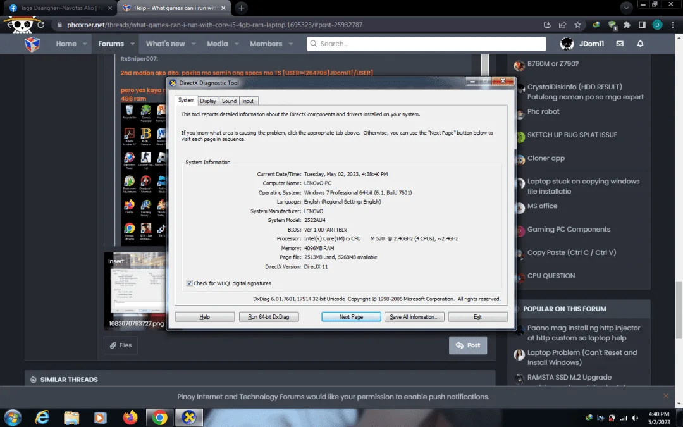Open Firefox from the taskbar
The height and width of the screenshot is (427, 683).
[130, 418]
